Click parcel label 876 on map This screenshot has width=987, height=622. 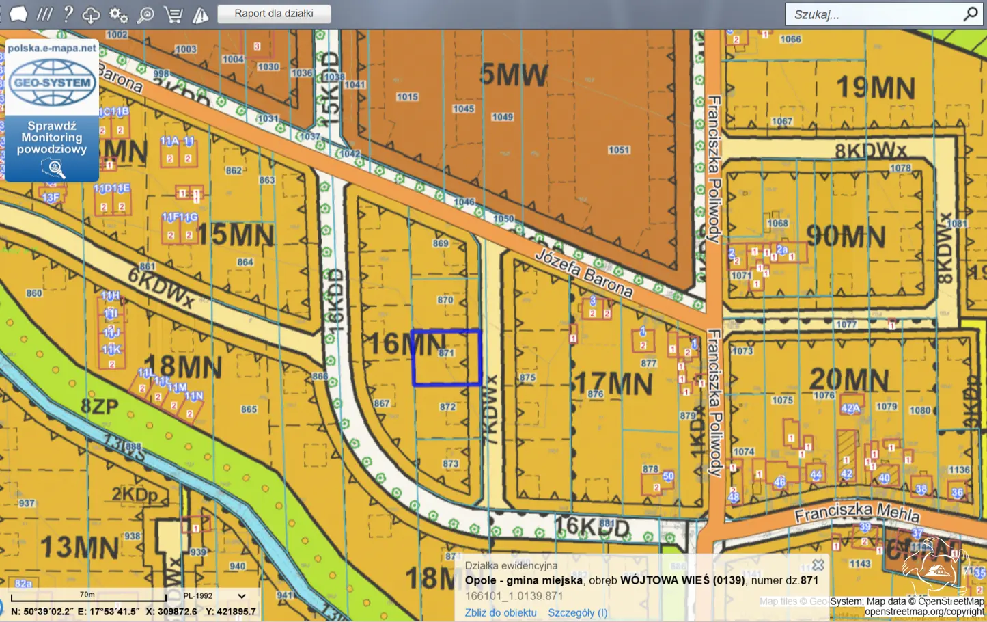click(596, 394)
